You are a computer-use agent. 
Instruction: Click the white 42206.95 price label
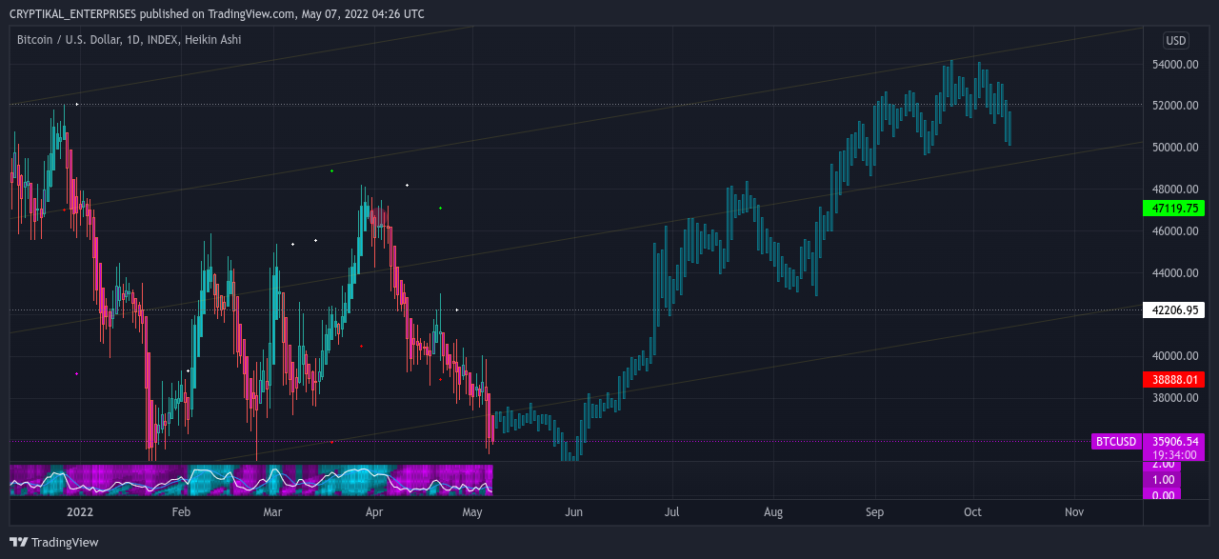click(1173, 309)
